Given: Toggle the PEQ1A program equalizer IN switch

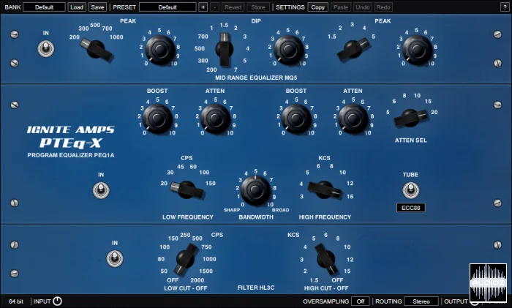Looking at the screenshot, I should tap(101, 190).
